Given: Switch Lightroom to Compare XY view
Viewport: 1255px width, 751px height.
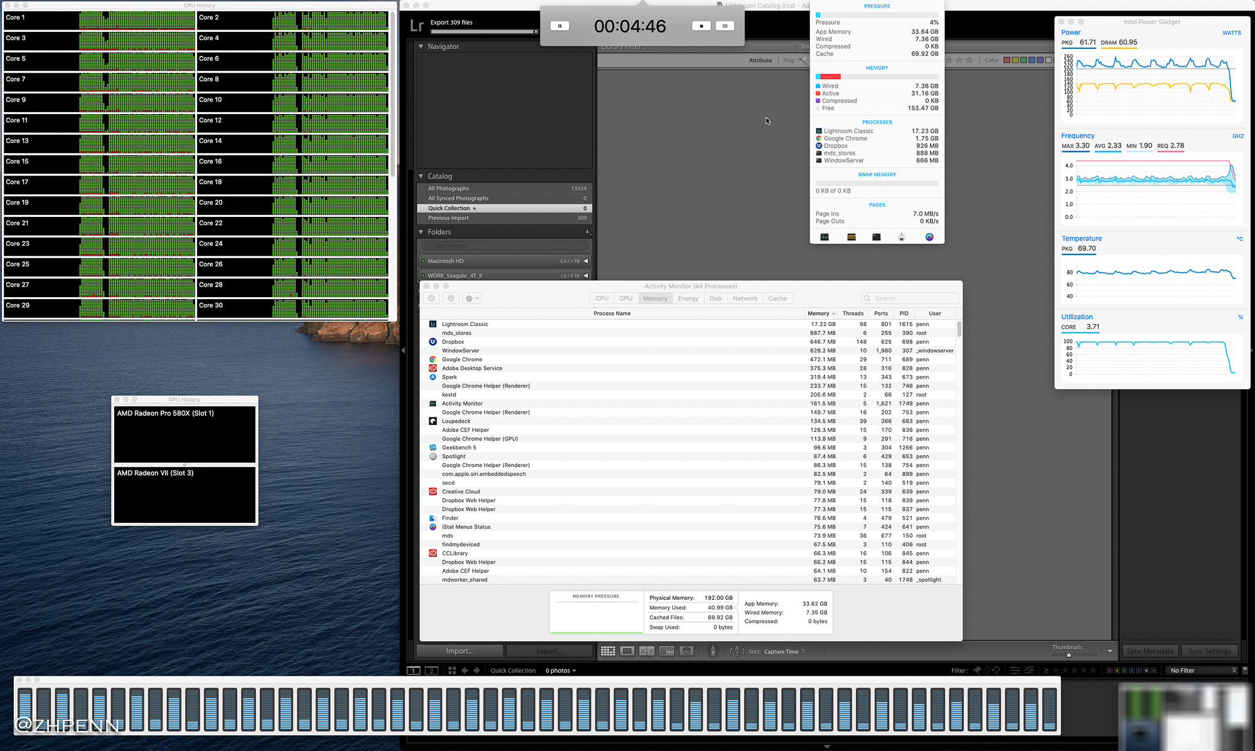Looking at the screenshot, I should (x=647, y=651).
